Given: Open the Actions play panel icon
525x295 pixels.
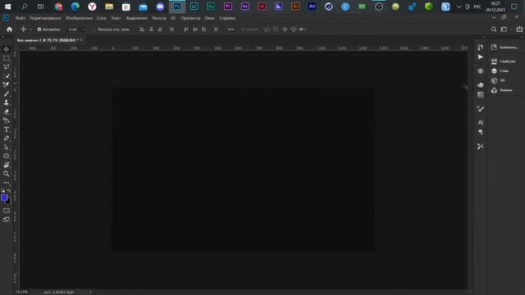Looking at the screenshot, I should 481,57.
